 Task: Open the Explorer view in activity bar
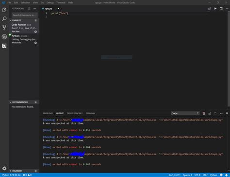[4, 10]
